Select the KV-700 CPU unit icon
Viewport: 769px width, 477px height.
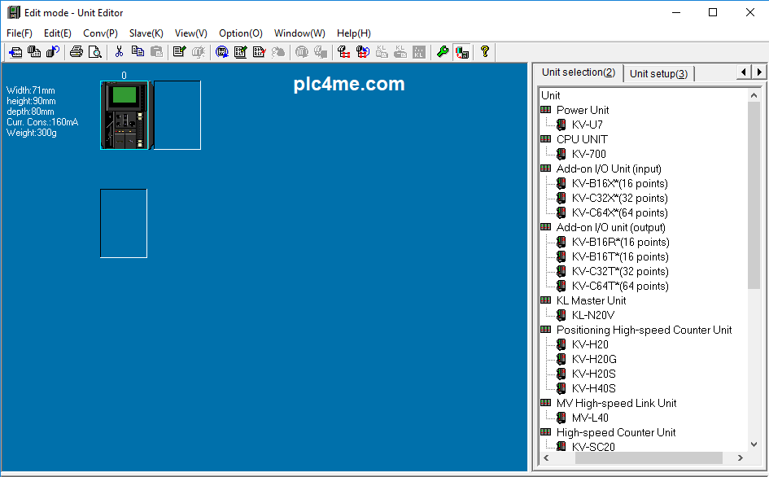(588, 154)
